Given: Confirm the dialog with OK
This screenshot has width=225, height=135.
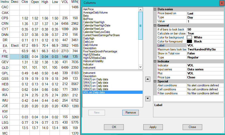Looking at the screenshot, I should coord(114,127).
